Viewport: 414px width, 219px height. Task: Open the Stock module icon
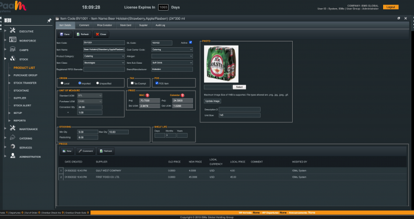tap(12, 58)
